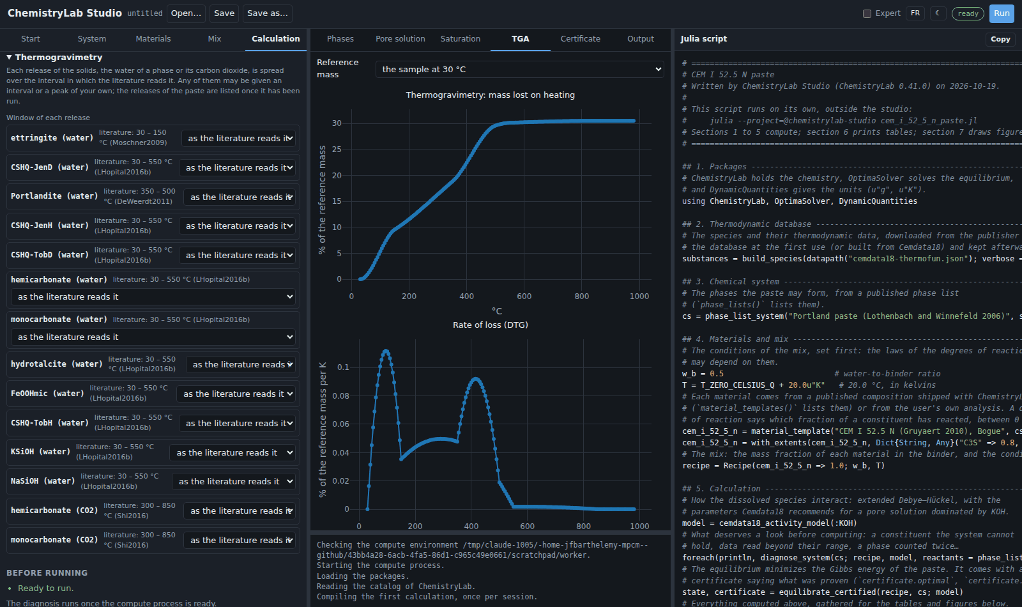The width and height of the screenshot is (1022, 607).
Task: Click the Run button
Action: [1002, 13]
